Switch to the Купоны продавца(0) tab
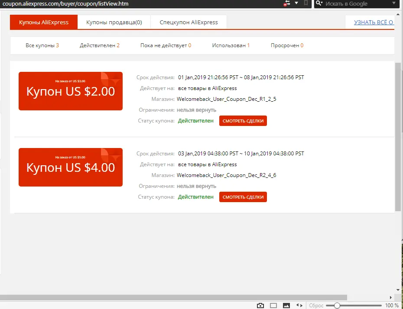Image resolution: width=403 pixels, height=309 pixels. click(114, 22)
